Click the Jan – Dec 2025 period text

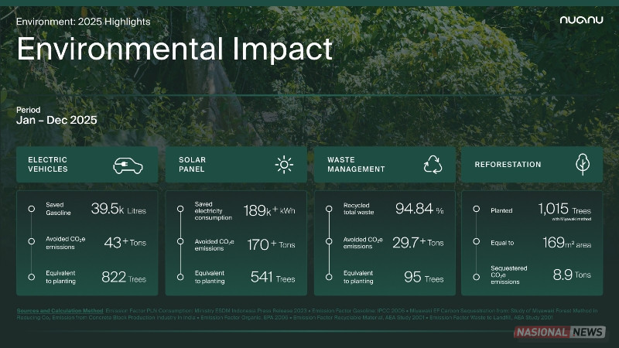coord(56,121)
